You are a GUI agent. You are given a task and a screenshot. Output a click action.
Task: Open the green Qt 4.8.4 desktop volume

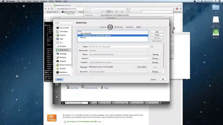(x=216, y=33)
